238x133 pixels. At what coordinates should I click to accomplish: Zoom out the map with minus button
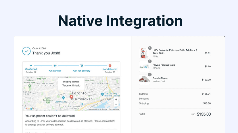tap(116, 104)
